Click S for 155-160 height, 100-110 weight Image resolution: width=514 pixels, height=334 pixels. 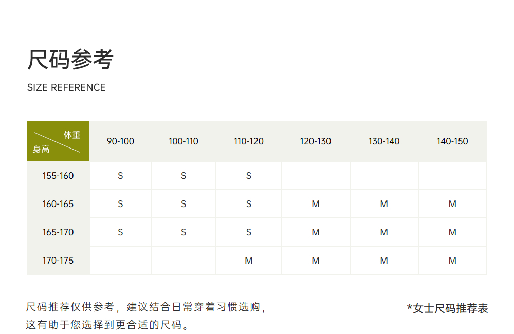(x=183, y=176)
